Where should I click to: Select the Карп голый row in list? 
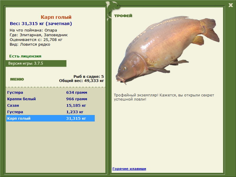51,118
